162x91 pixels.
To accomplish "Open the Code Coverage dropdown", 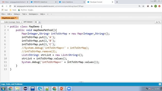I will (x=12, y=22).
